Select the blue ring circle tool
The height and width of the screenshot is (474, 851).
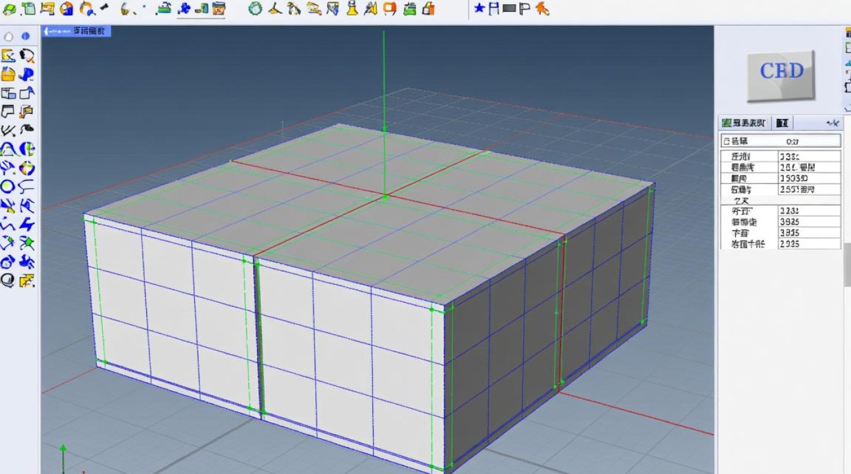coord(8,186)
